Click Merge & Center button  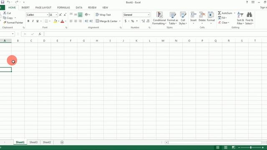coord(107,21)
